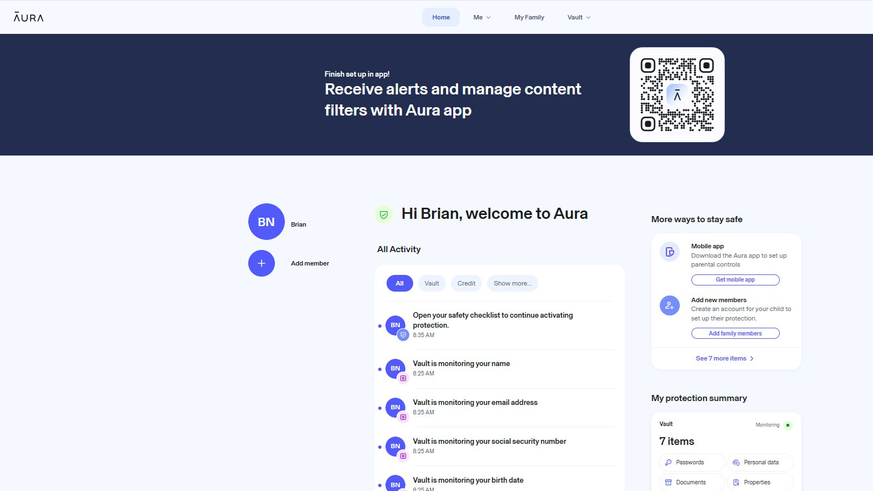Screen dimensions: 873x491
Task: Click the Add member label
Action: pos(310,263)
